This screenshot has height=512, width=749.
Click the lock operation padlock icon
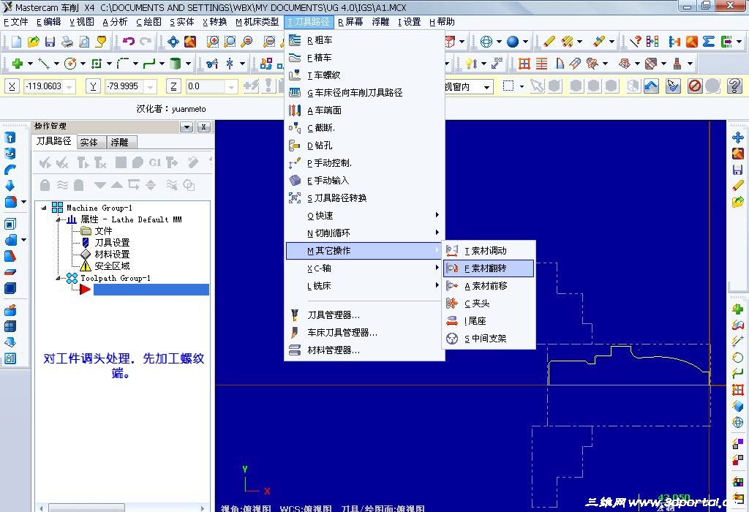(45, 185)
